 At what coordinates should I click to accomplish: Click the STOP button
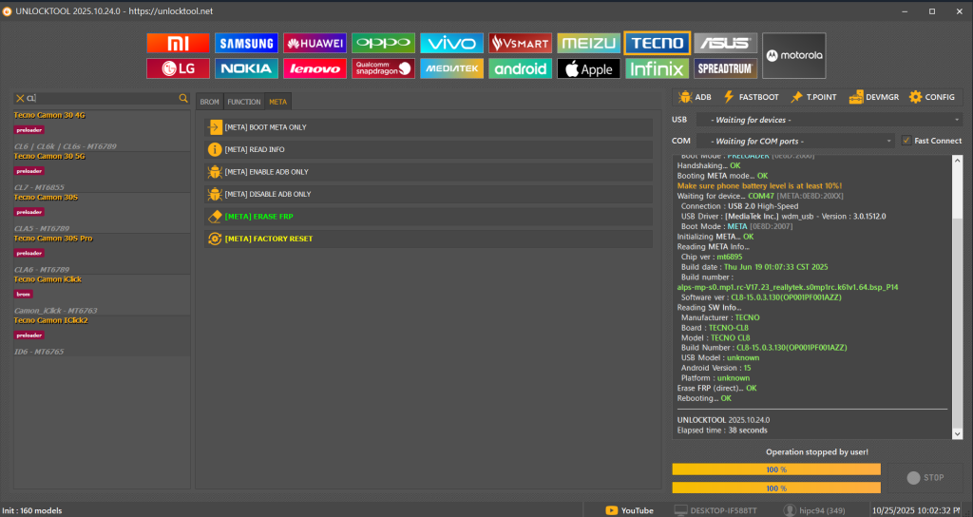[925, 478]
